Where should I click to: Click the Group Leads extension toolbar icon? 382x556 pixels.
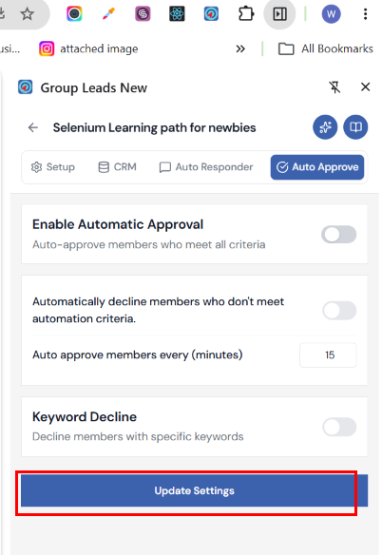[x=211, y=14]
